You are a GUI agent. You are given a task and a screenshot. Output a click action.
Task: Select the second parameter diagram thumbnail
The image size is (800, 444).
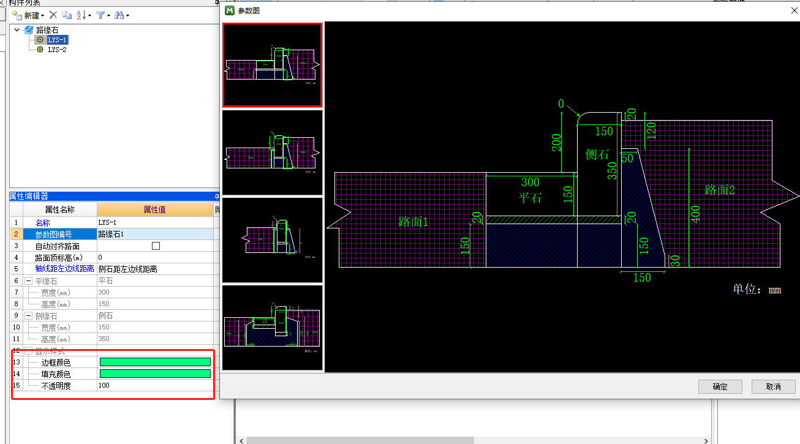[x=272, y=152]
